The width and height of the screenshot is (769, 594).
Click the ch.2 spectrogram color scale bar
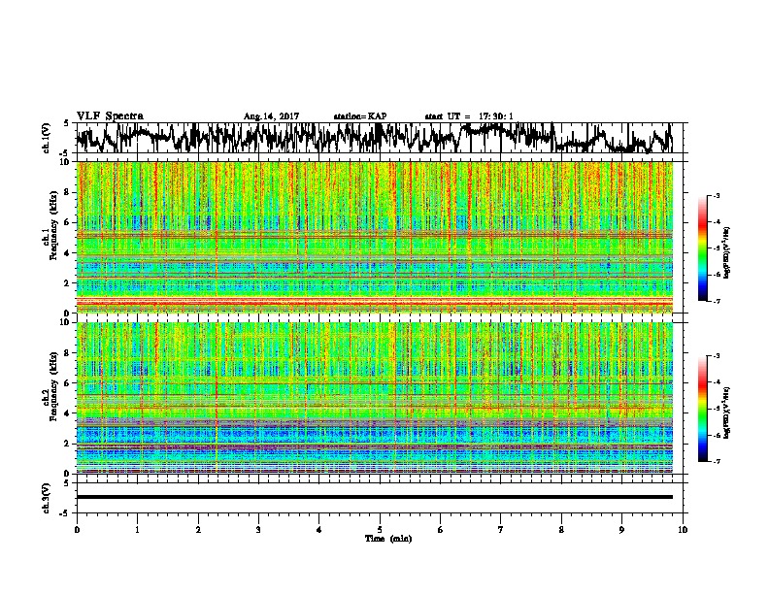(702, 409)
